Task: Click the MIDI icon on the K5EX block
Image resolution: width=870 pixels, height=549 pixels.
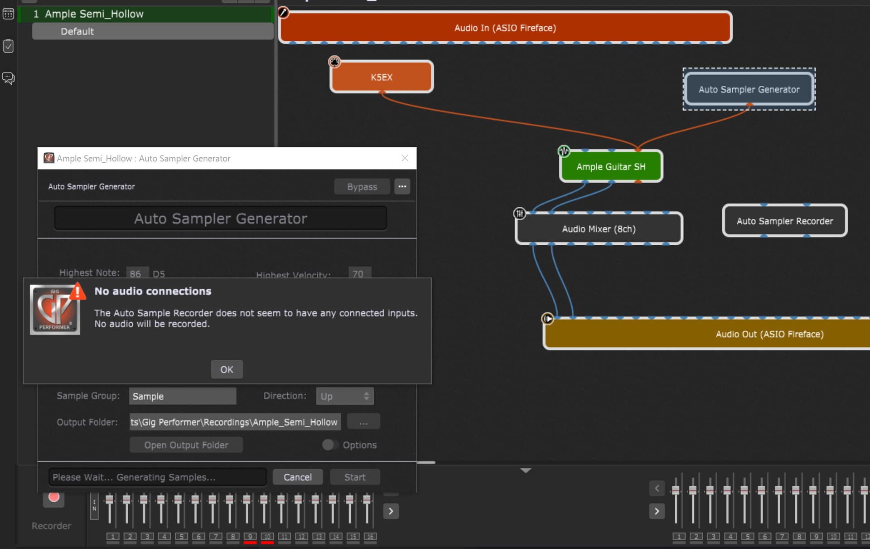Action: pyautogui.click(x=334, y=62)
